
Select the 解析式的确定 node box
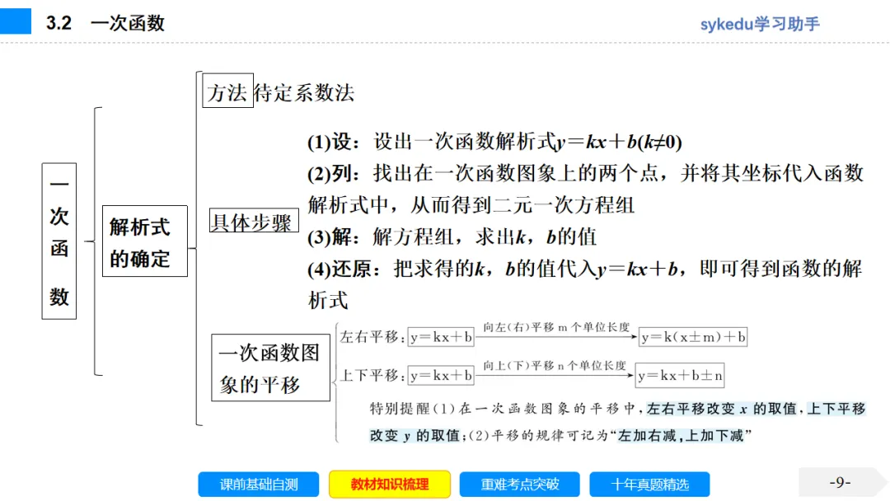(x=145, y=240)
